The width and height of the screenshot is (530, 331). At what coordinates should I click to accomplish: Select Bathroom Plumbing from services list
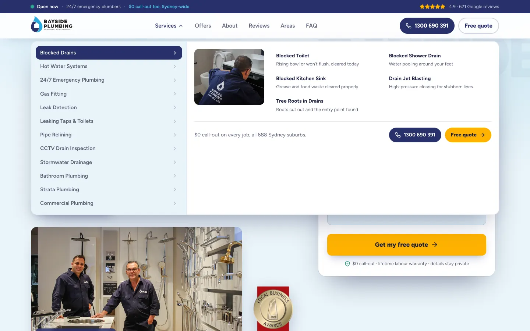point(109,176)
